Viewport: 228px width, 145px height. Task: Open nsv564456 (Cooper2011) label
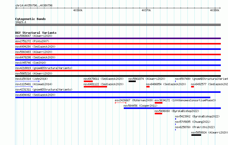click(140, 106)
